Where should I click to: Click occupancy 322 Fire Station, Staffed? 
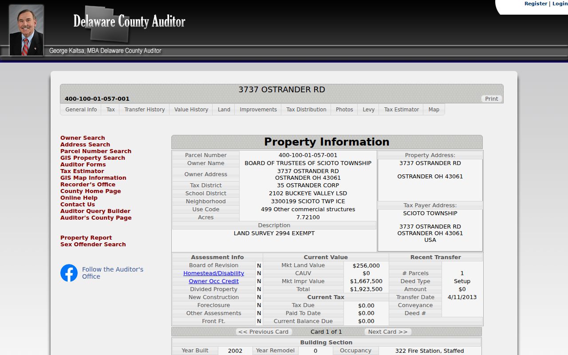(430, 351)
